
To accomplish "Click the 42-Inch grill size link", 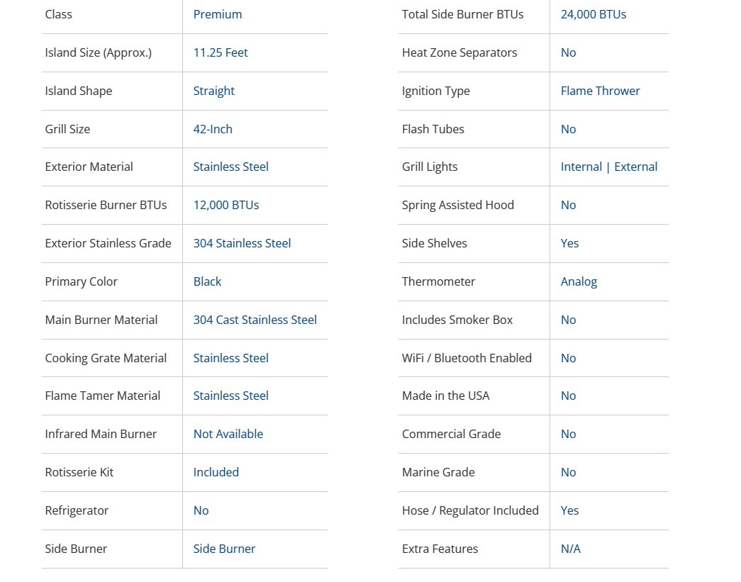I will (x=213, y=129).
